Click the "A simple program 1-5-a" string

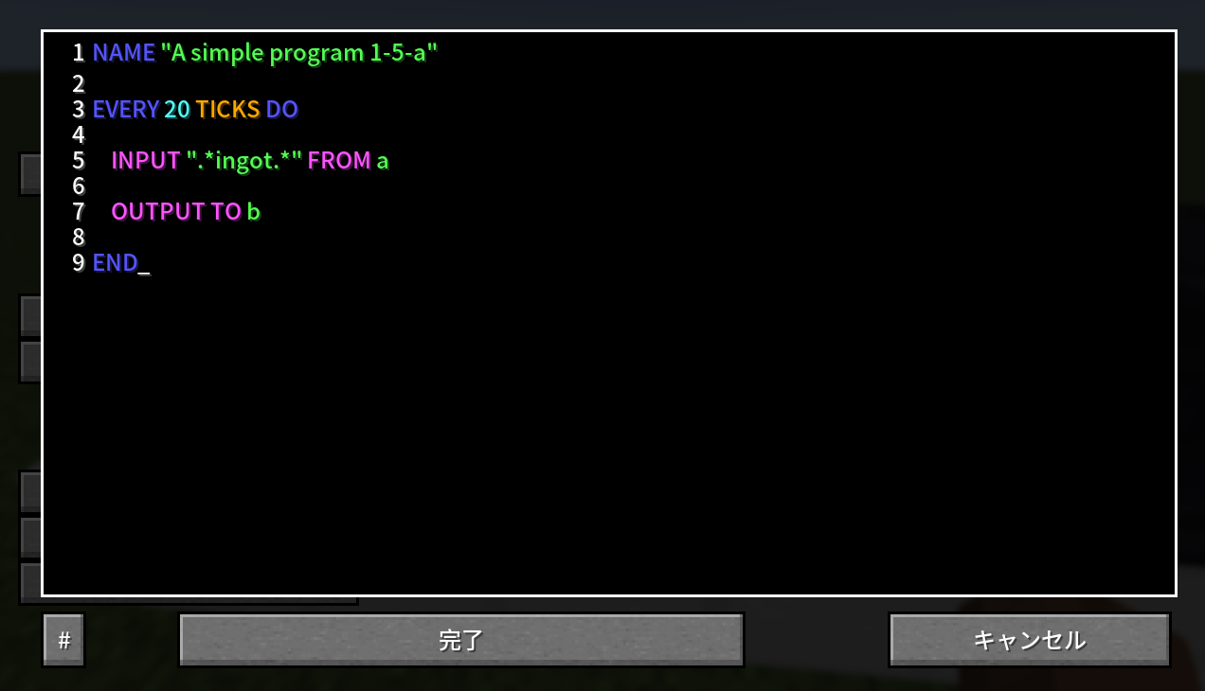tap(299, 53)
